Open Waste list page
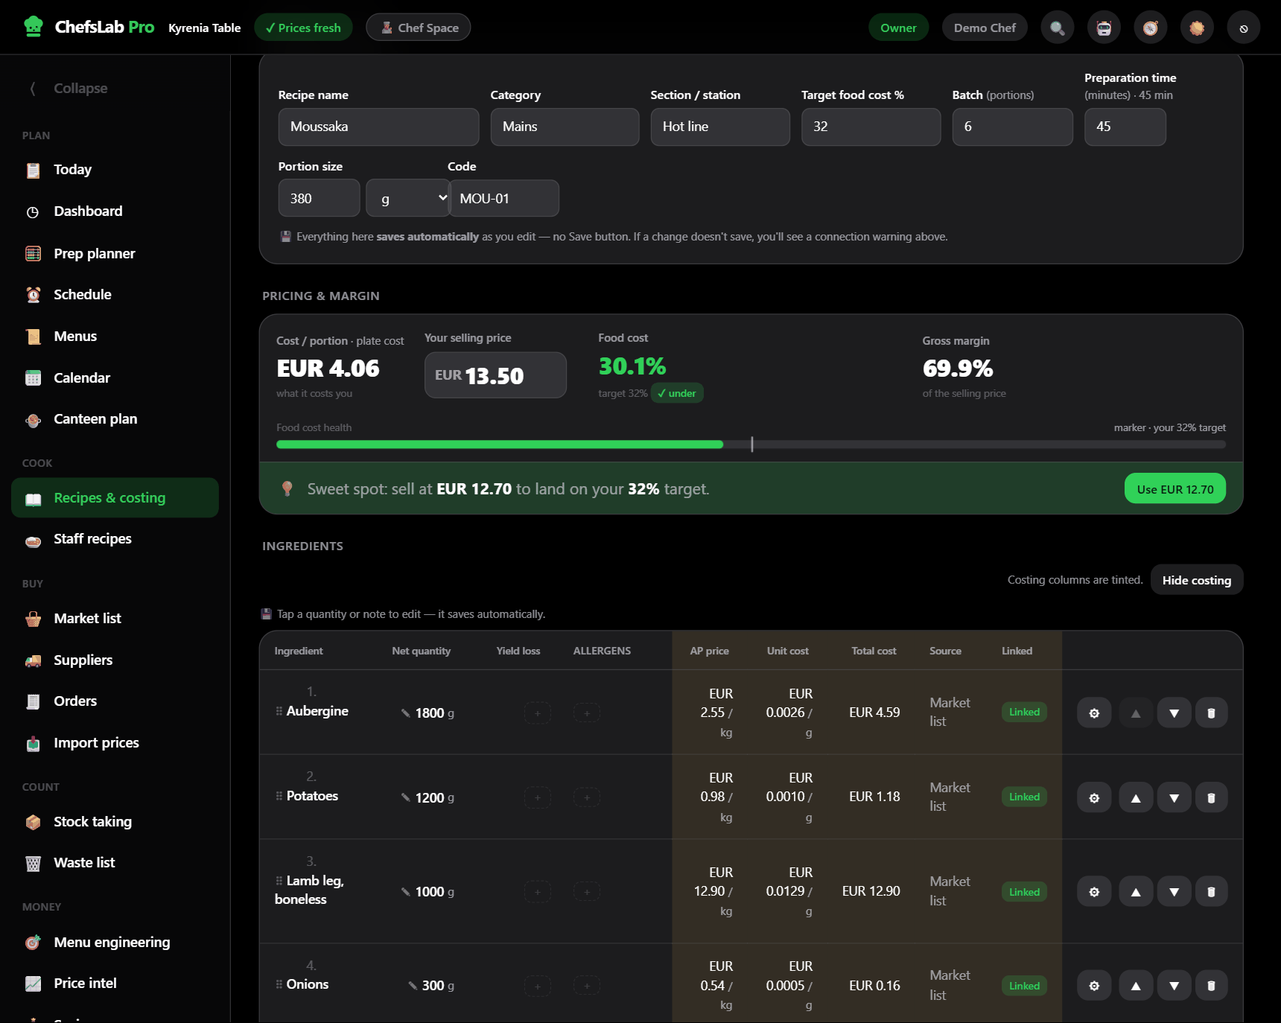This screenshot has height=1023, width=1281. (x=115, y=863)
